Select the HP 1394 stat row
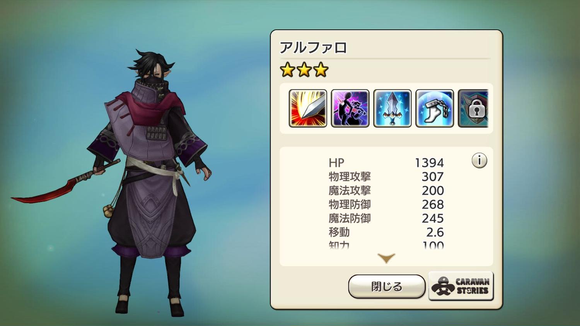 [x=386, y=163]
